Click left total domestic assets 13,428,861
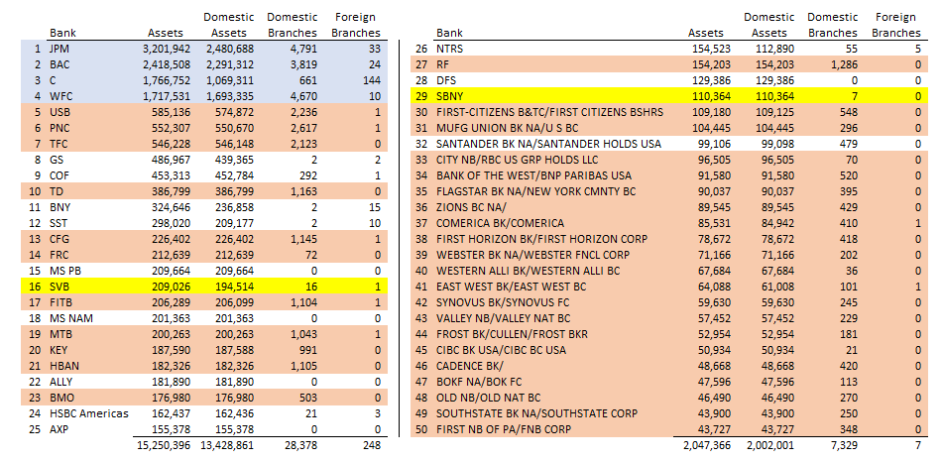 click(x=228, y=445)
